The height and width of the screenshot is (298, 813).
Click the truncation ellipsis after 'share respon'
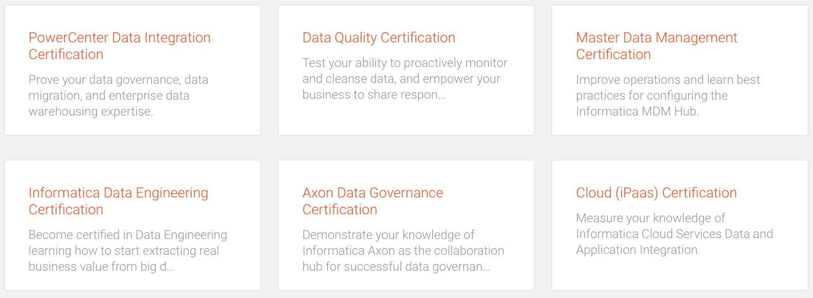442,96
